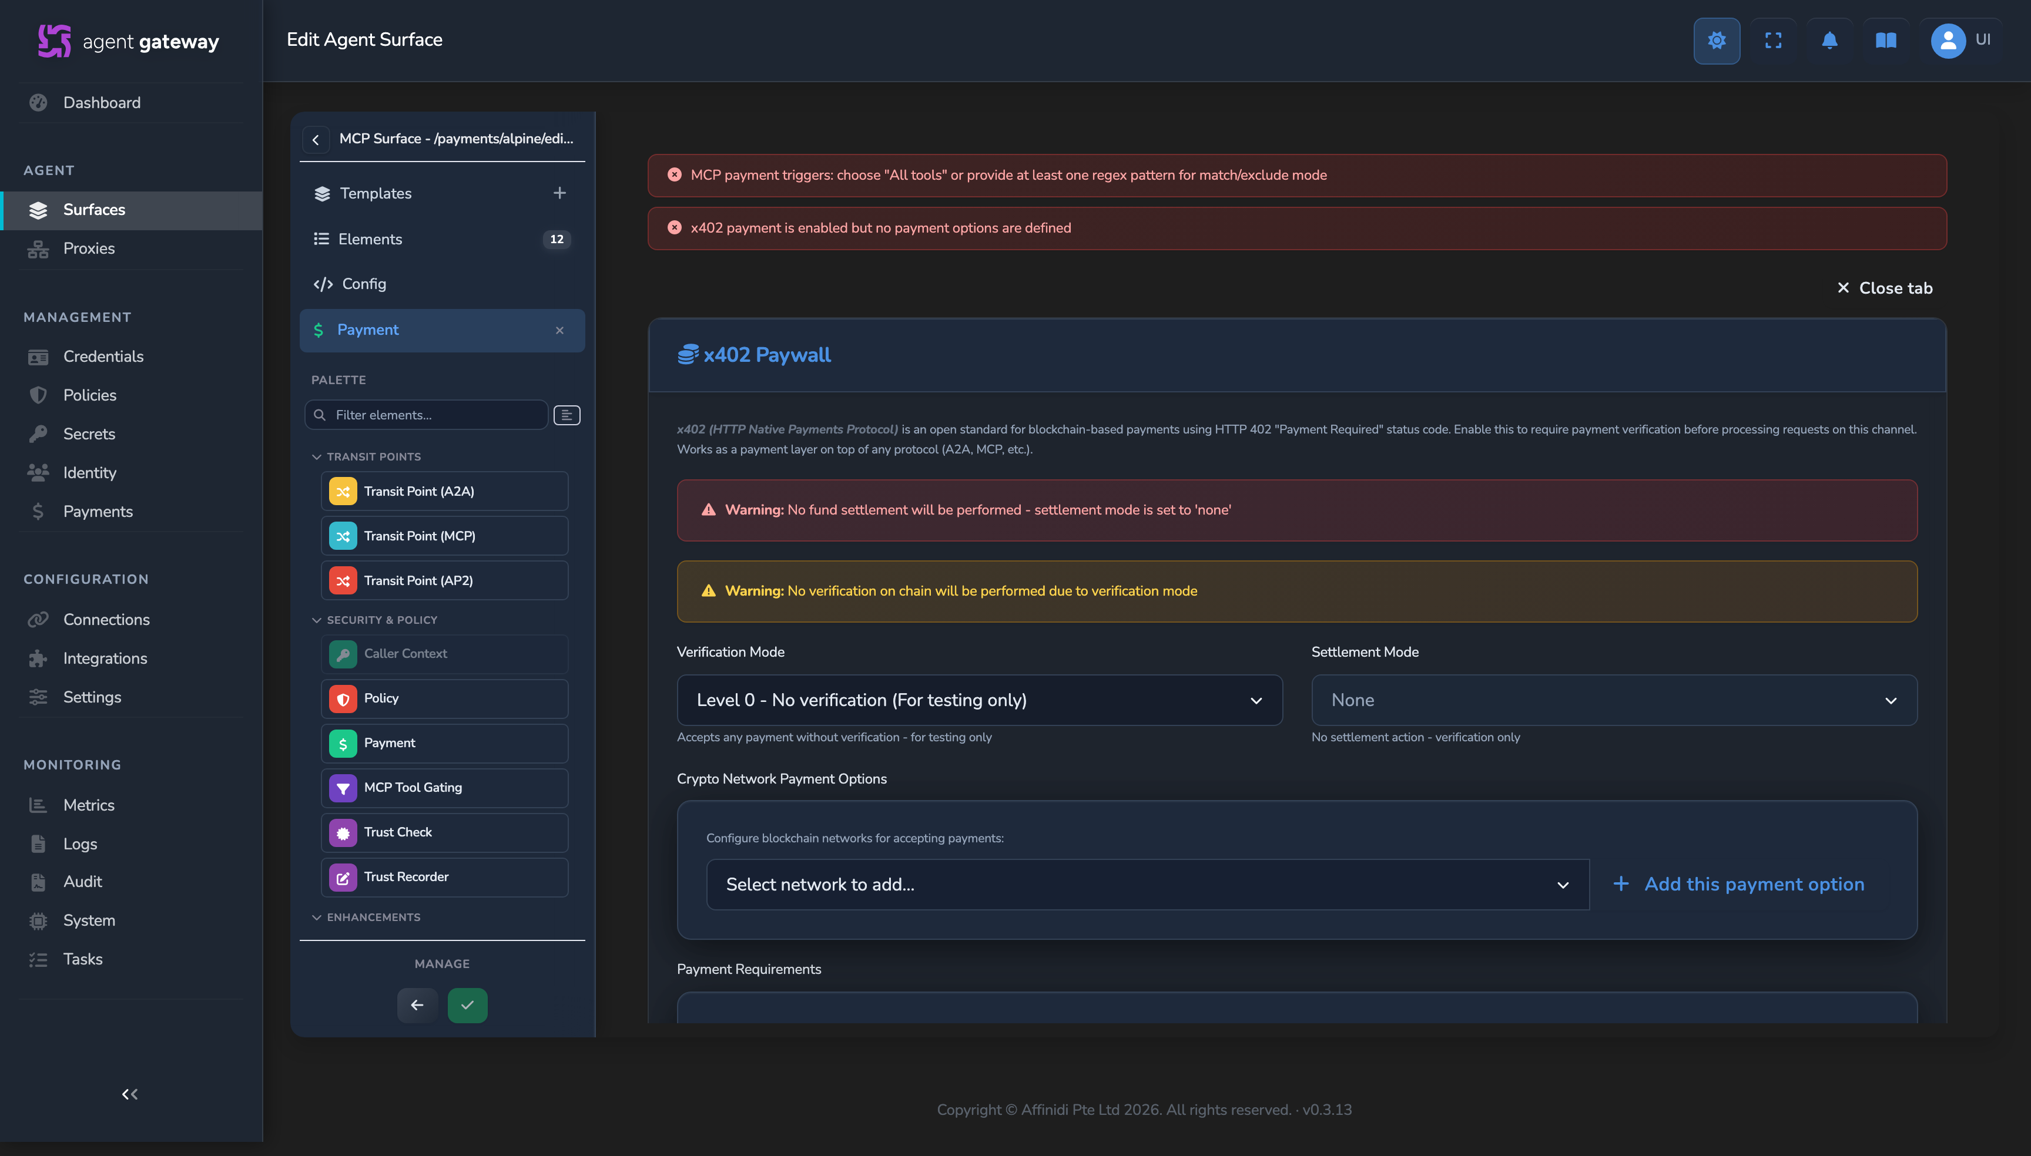Collapse the sidebar with double chevron
The width and height of the screenshot is (2031, 1156).
(130, 1094)
